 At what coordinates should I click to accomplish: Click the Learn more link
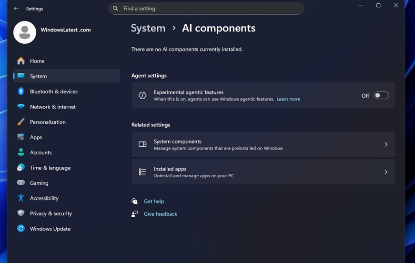pyautogui.click(x=288, y=99)
